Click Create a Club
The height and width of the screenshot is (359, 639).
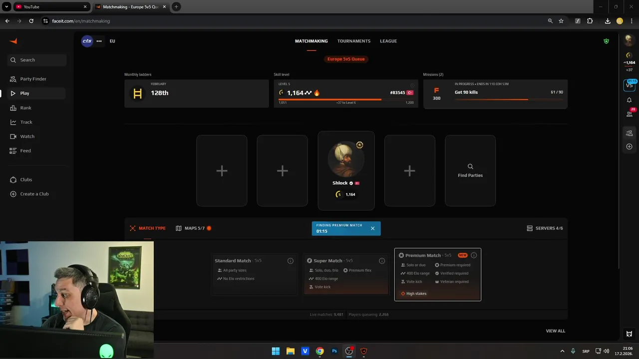coord(37,194)
